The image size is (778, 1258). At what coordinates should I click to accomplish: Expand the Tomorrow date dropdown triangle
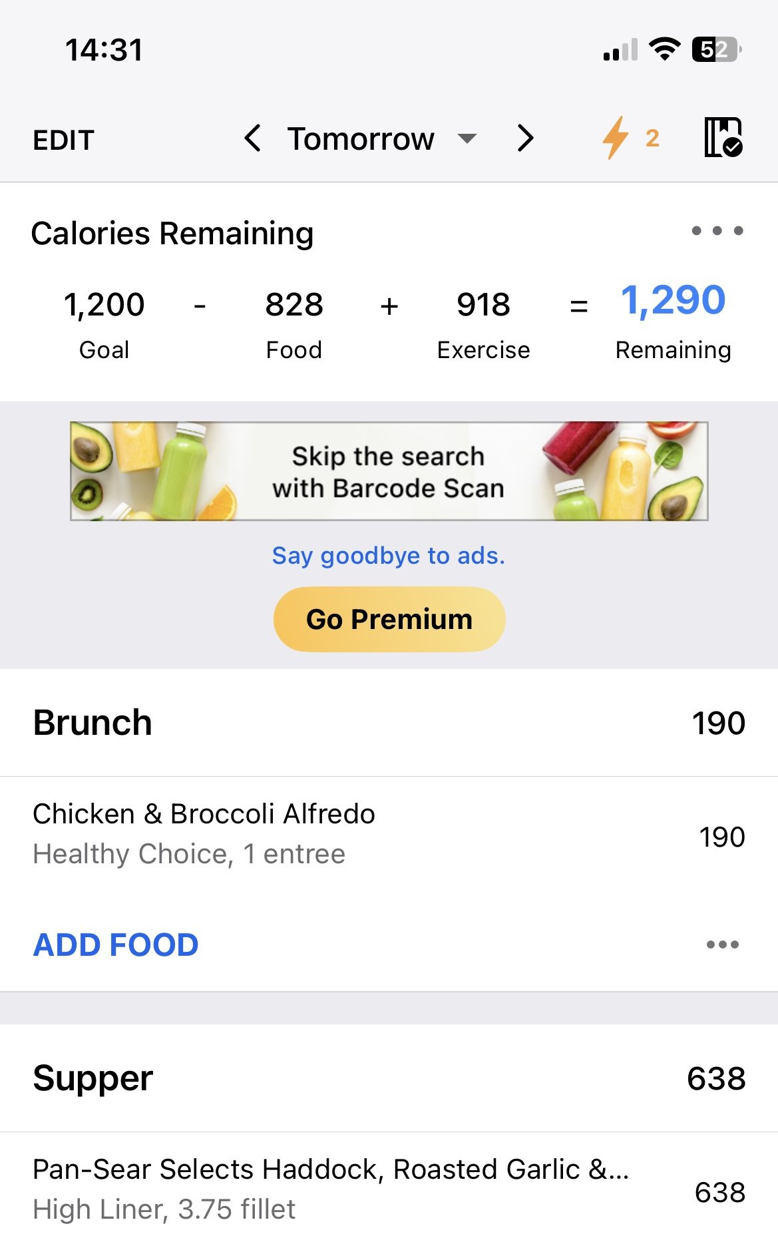(467, 138)
